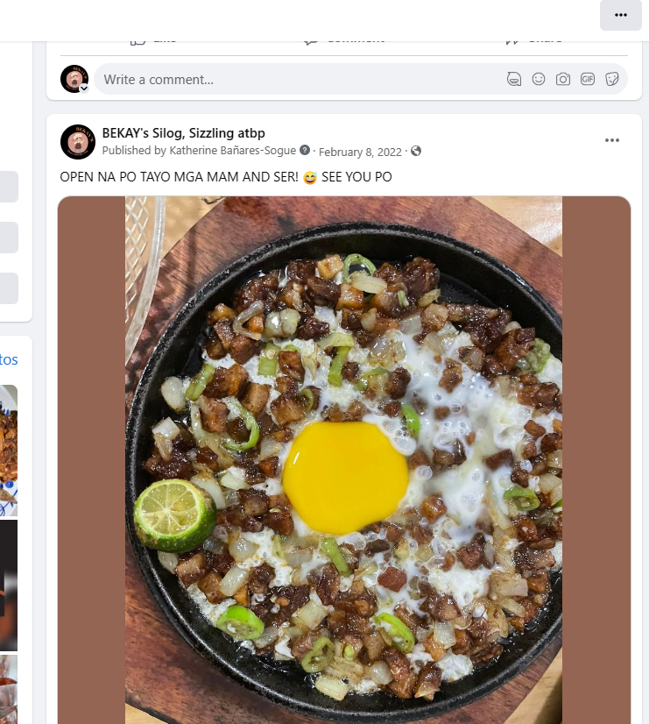
Task: Click the Share button on the previous post
Action: pos(533,39)
